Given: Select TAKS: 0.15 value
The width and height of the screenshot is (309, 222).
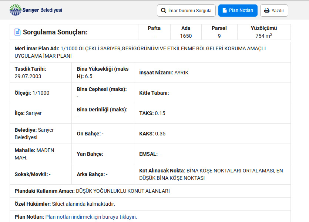Looking at the screenshot, I should point(160,113).
